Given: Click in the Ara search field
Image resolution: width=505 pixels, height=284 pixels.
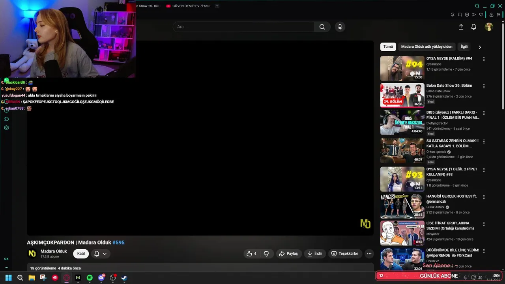Looking at the screenshot, I should (x=243, y=27).
